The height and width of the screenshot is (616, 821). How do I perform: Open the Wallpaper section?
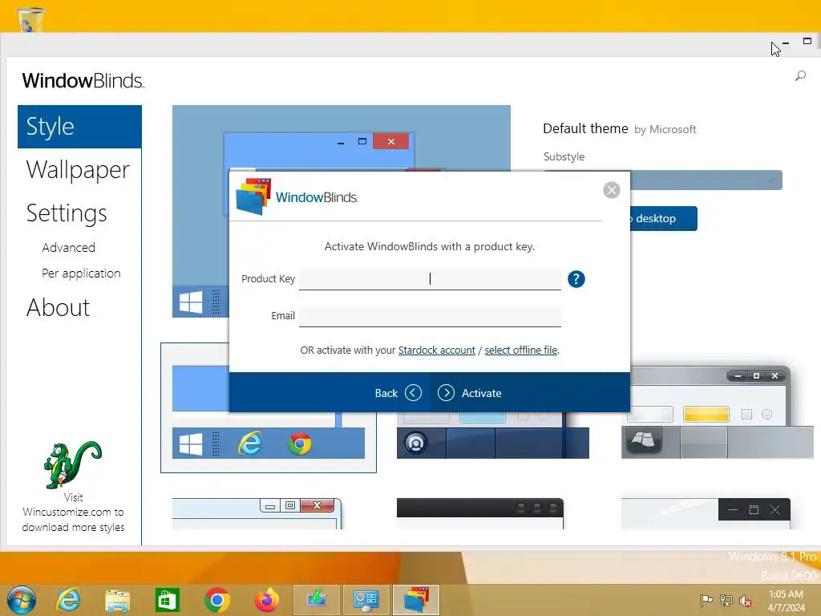(x=78, y=170)
